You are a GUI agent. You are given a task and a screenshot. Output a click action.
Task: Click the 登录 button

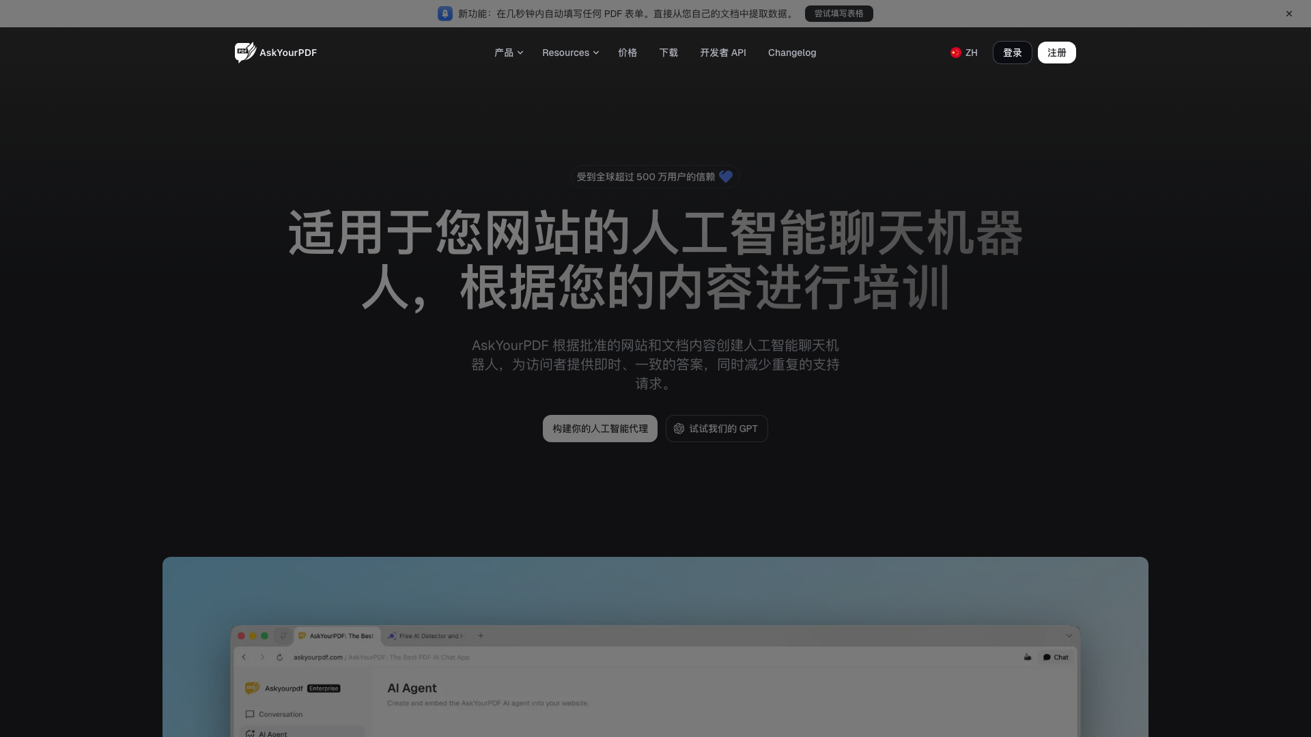coord(1013,53)
